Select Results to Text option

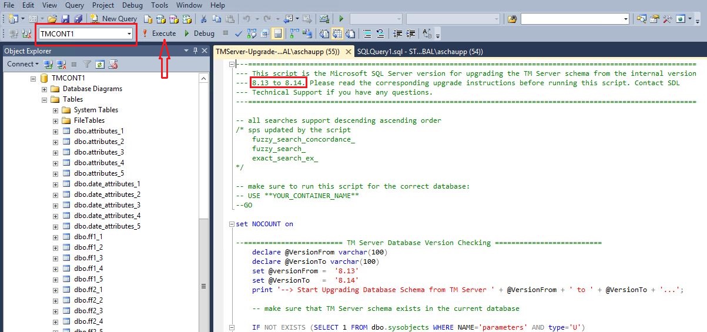point(325,33)
